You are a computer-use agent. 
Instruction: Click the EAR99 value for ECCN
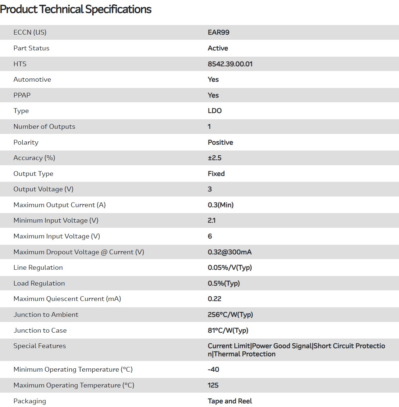[x=218, y=32]
